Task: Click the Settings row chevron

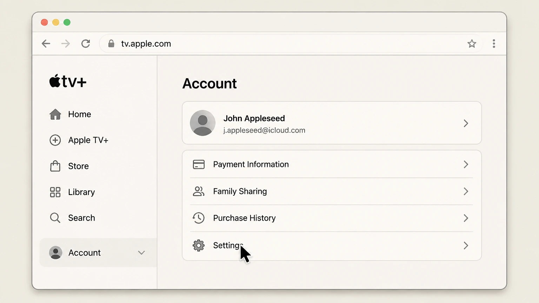Action: click(466, 245)
